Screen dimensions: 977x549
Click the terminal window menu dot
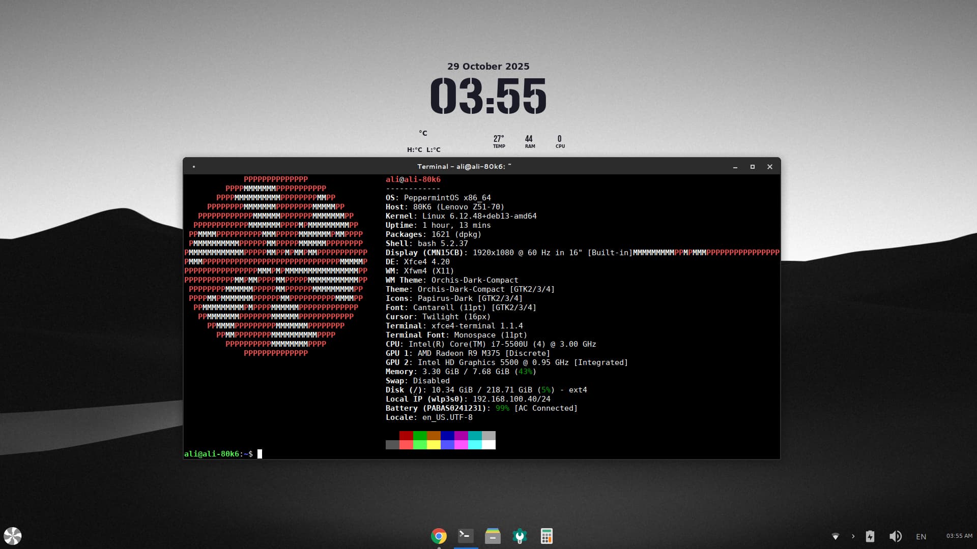point(194,167)
